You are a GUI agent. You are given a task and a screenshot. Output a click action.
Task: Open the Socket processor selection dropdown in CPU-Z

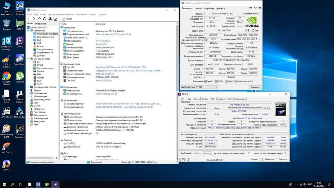[x=207, y=153]
